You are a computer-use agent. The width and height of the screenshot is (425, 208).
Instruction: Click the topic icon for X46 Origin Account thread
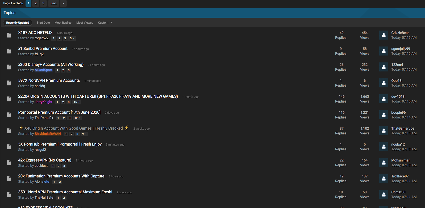(9, 131)
